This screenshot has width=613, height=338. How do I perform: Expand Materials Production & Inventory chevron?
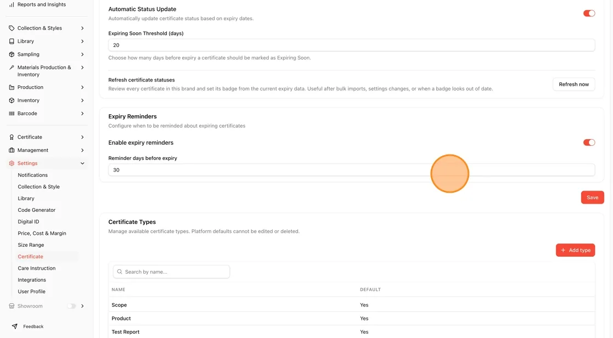coord(82,68)
